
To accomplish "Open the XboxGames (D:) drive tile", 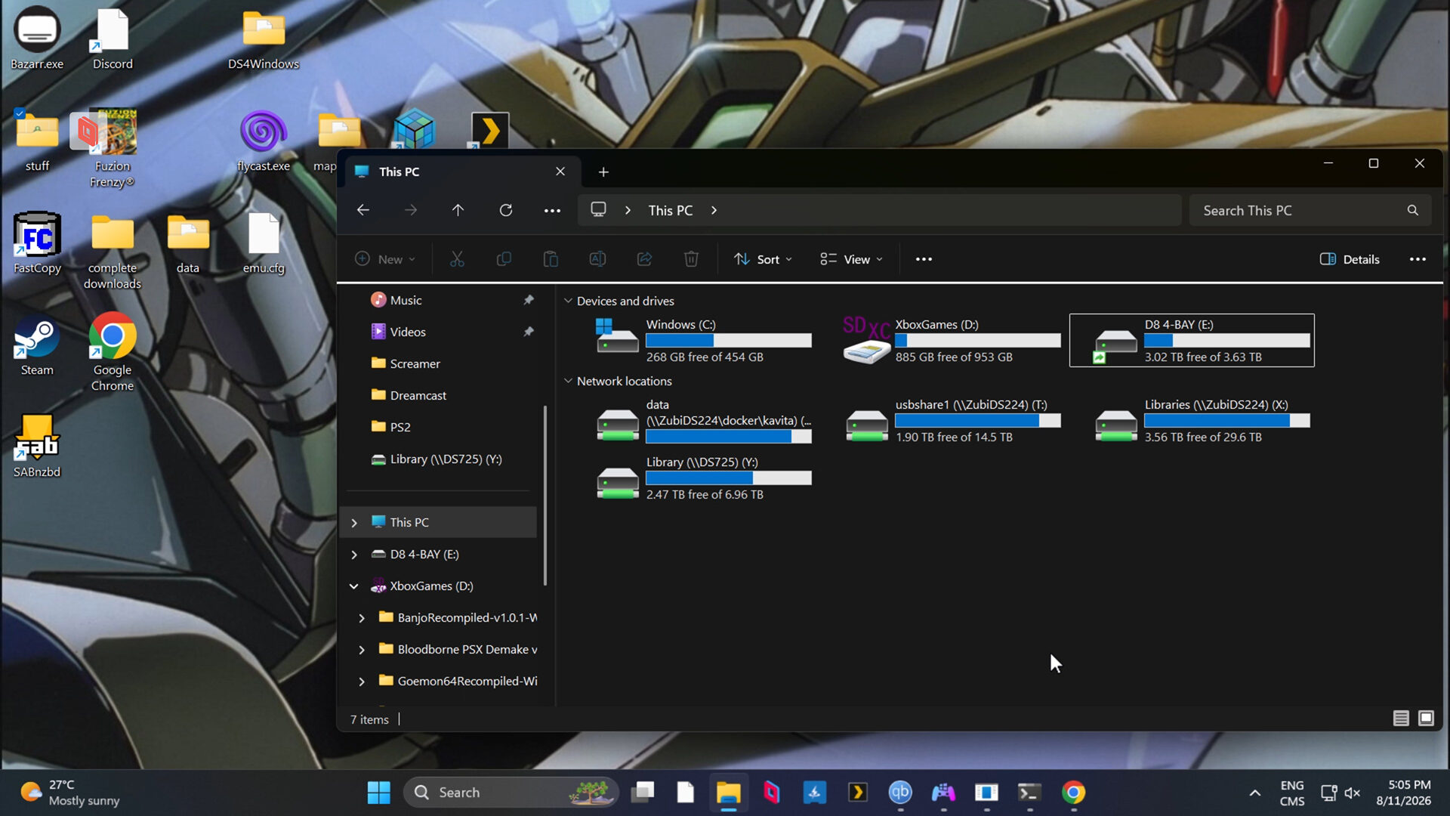I will pos(952,341).
